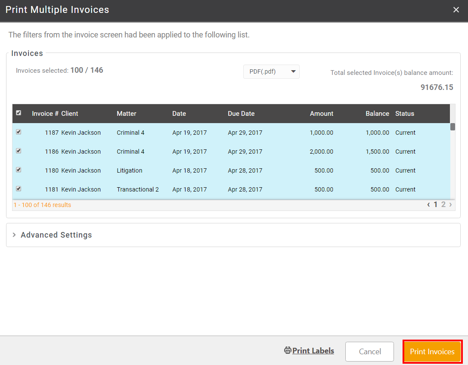Select page 1 in the pager
Viewport: 468px width, 365px height.
(435, 204)
